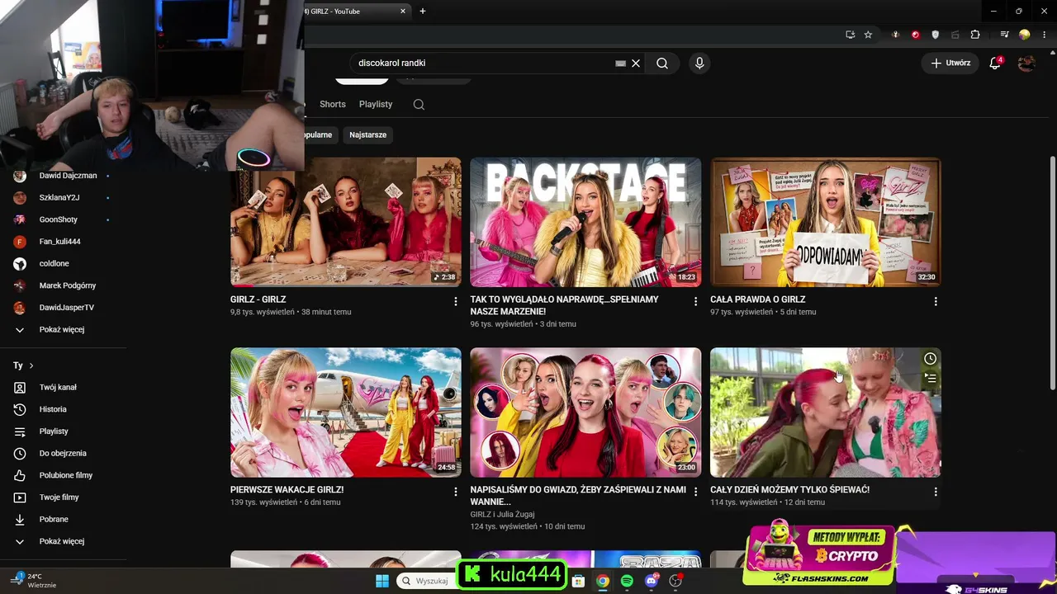Switch to the channel Playlisty tab

(x=376, y=104)
